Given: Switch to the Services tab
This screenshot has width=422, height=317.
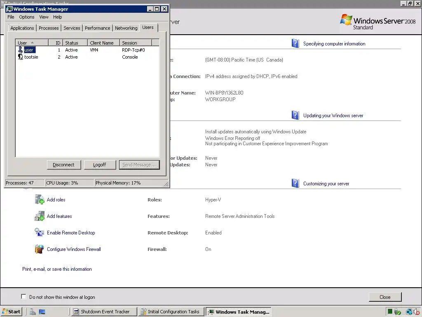Looking at the screenshot, I should click(x=72, y=28).
